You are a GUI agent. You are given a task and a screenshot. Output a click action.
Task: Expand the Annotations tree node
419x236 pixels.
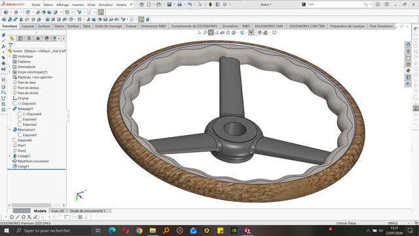pos(10,67)
